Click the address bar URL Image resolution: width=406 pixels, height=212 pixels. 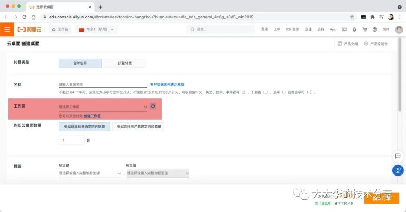151,17
